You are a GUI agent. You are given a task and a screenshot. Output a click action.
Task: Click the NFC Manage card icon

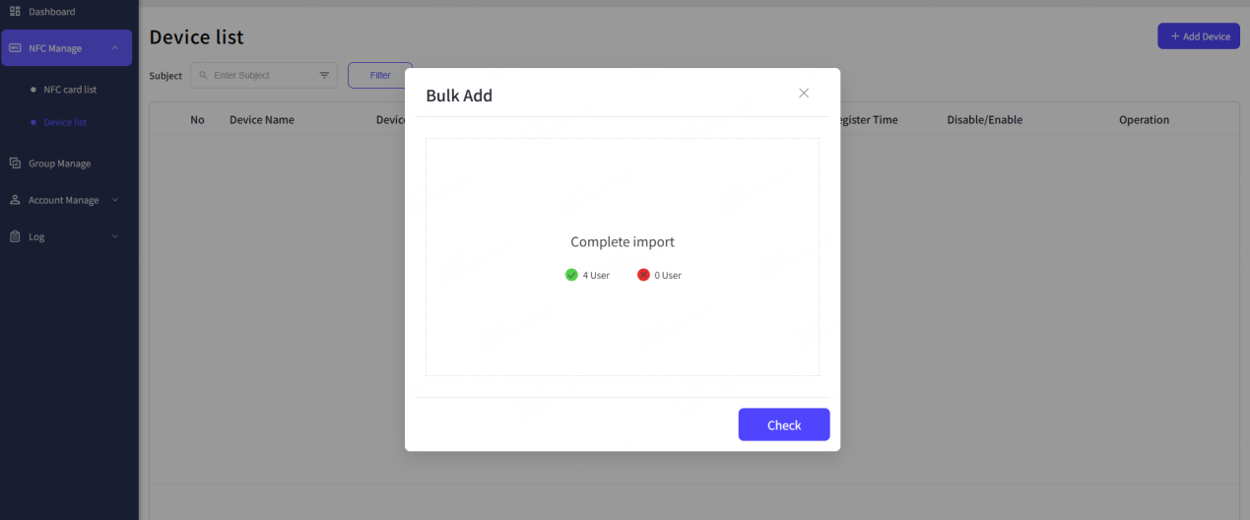pyautogui.click(x=15, y=48)
